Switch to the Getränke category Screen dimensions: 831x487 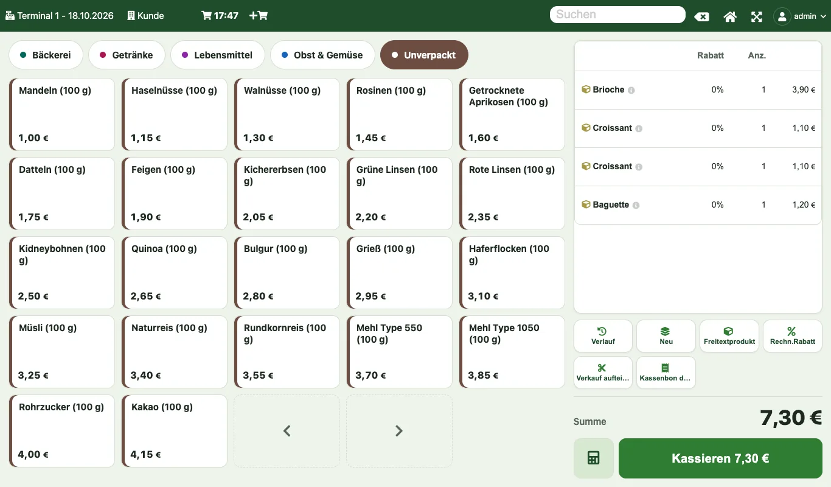[127, 55]
